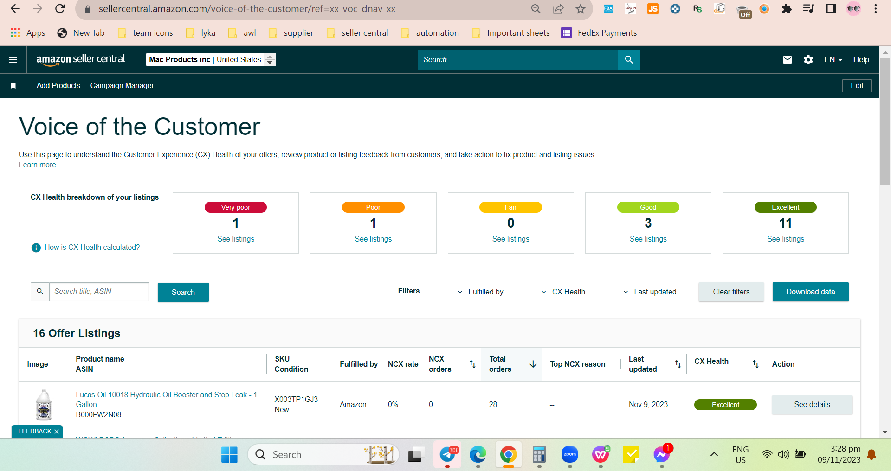Image resolution: width=891 pixels, height=471 pixels.
Task: Click the Amazon Seller Central logo
Action: pos(81,59)
